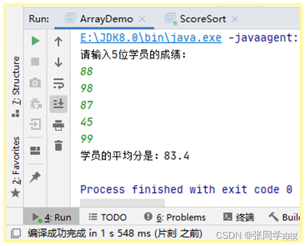Switch to the ScoreSort run tab
Viewport: 306px width, 246px height.
coord(203,19)
